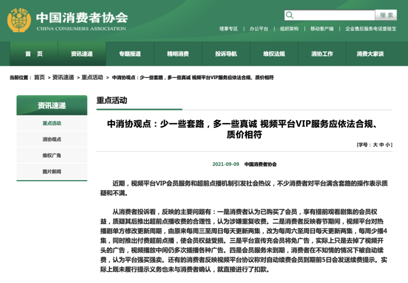408x283 pixels.
Task: Click the article title in the breadcrumb
Action: click(x=193, y=77)
